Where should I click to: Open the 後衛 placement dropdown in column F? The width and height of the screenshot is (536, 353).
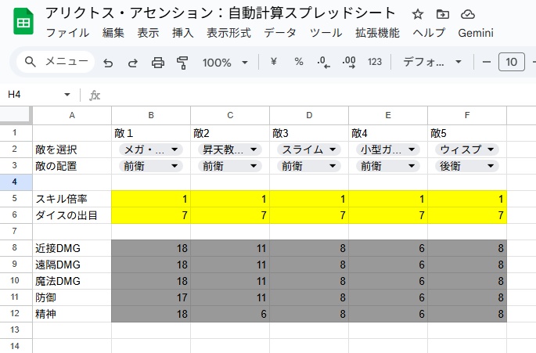coord(466,166)
